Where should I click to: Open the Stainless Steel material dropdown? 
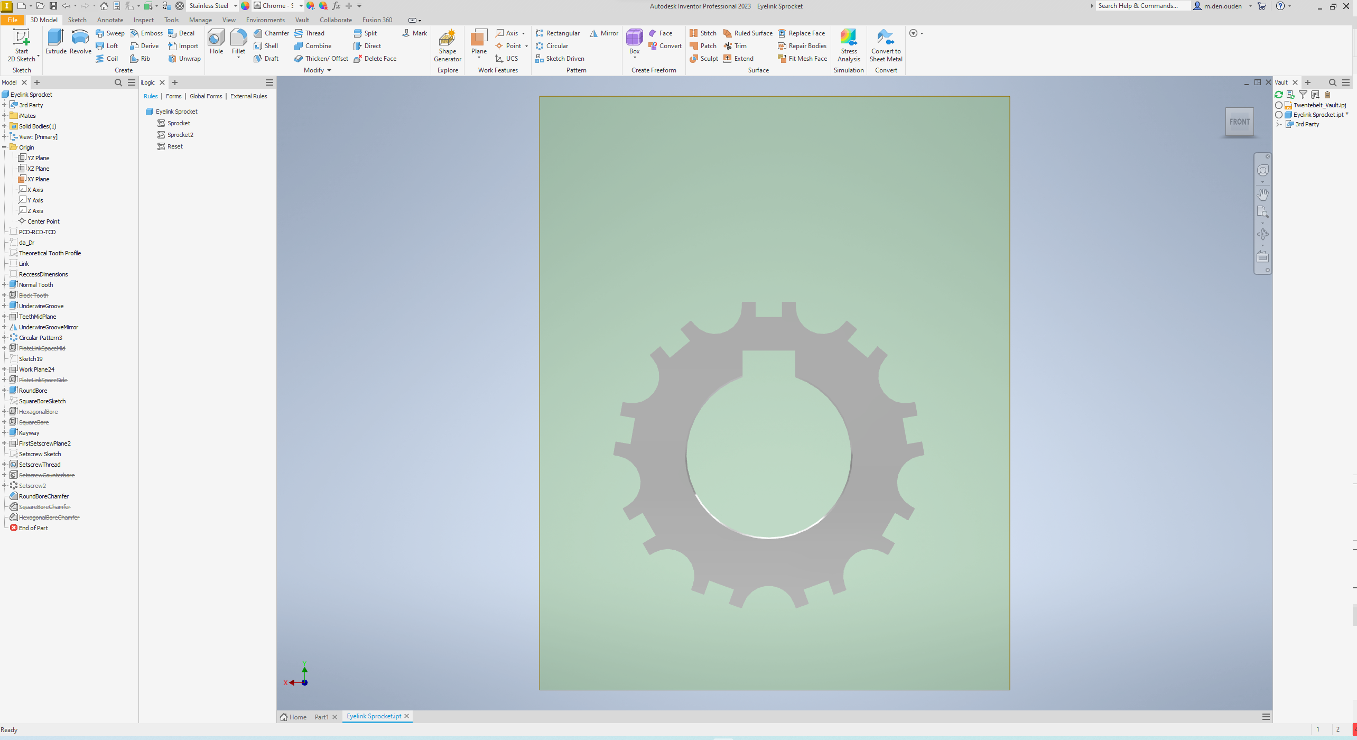[235, 6]
